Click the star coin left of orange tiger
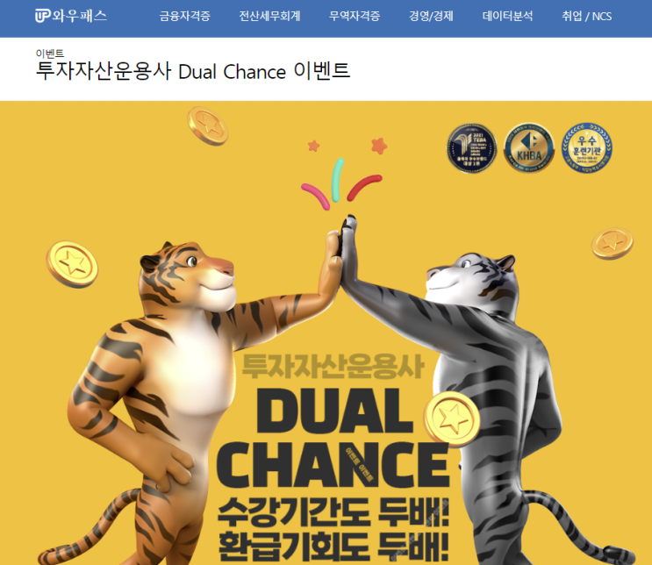The width and height of the screenshot is (652, 565). [72, 264]
